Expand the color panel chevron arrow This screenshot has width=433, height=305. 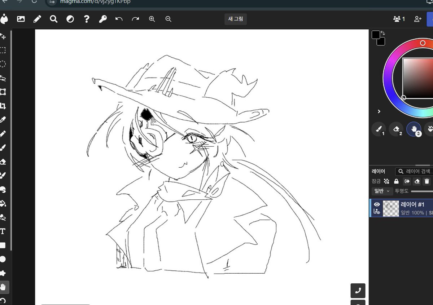click(x=379, y=111)
